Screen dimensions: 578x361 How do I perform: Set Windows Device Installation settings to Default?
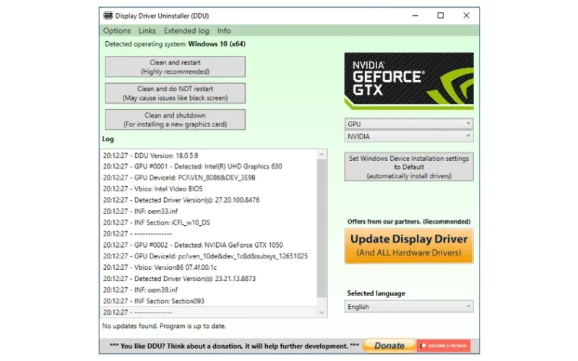(409, 167)
